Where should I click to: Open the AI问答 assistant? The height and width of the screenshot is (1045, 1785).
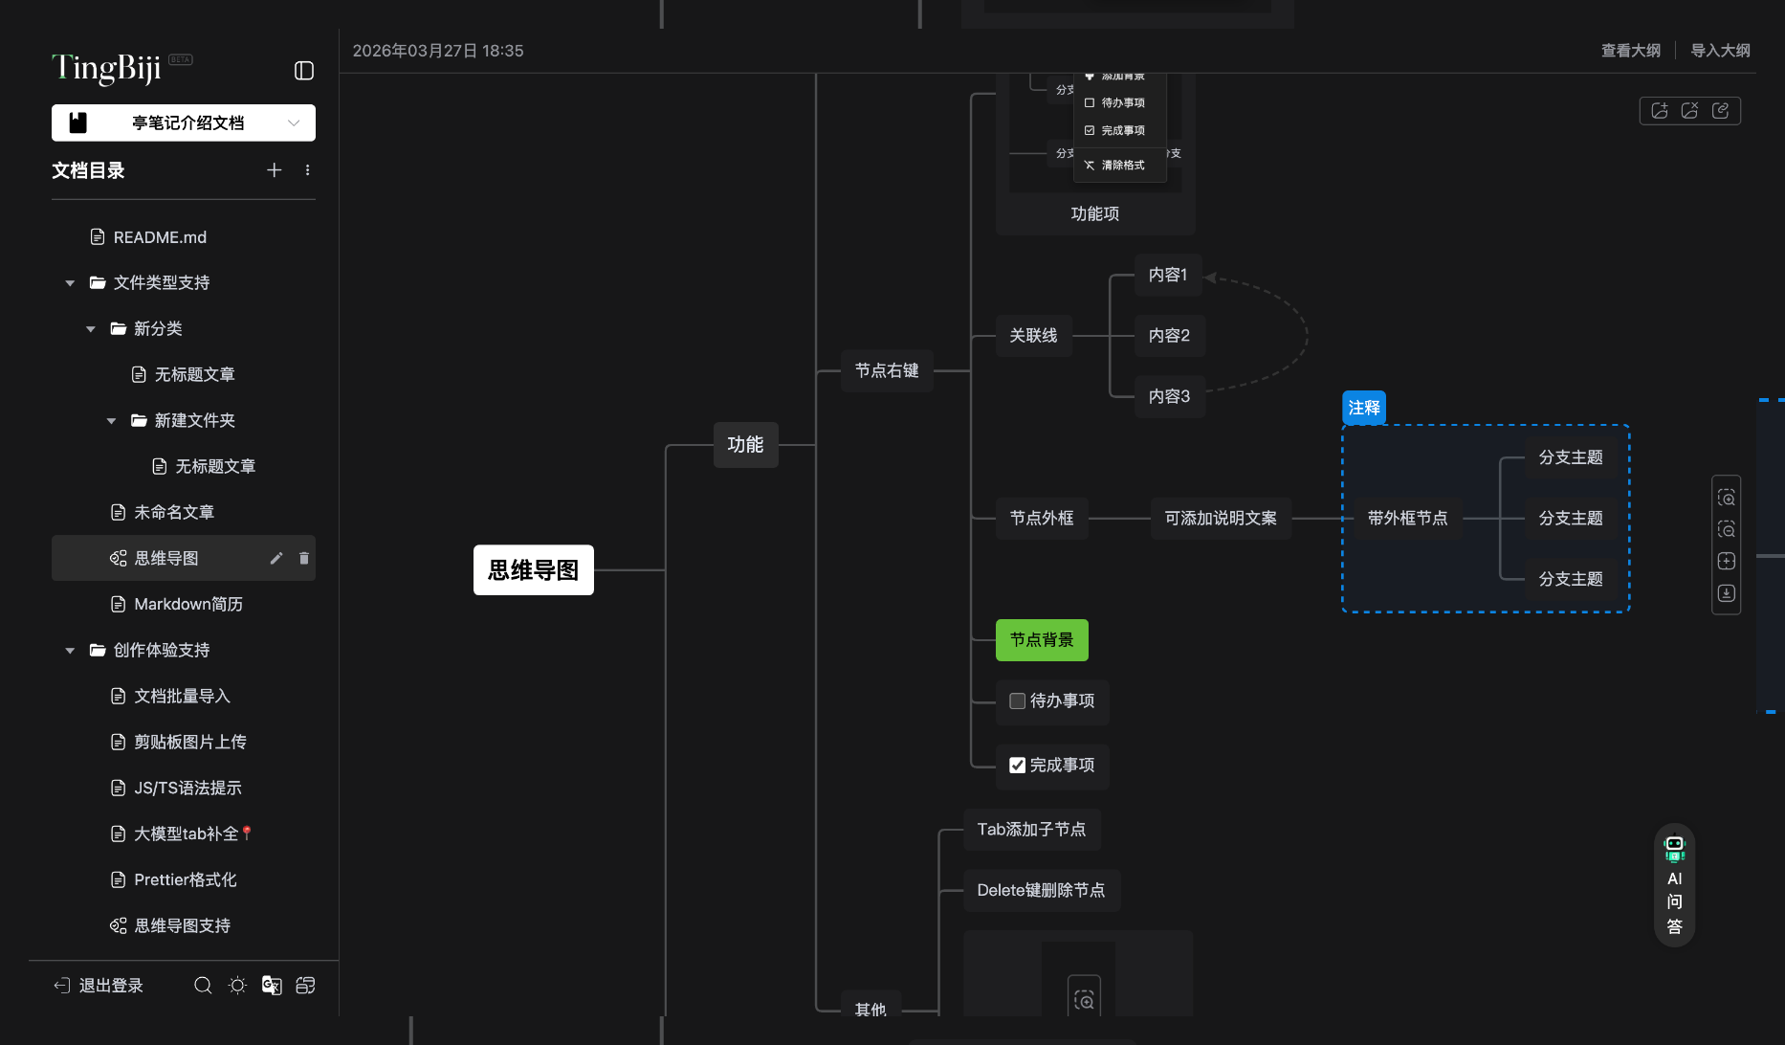click(1674, 885)
